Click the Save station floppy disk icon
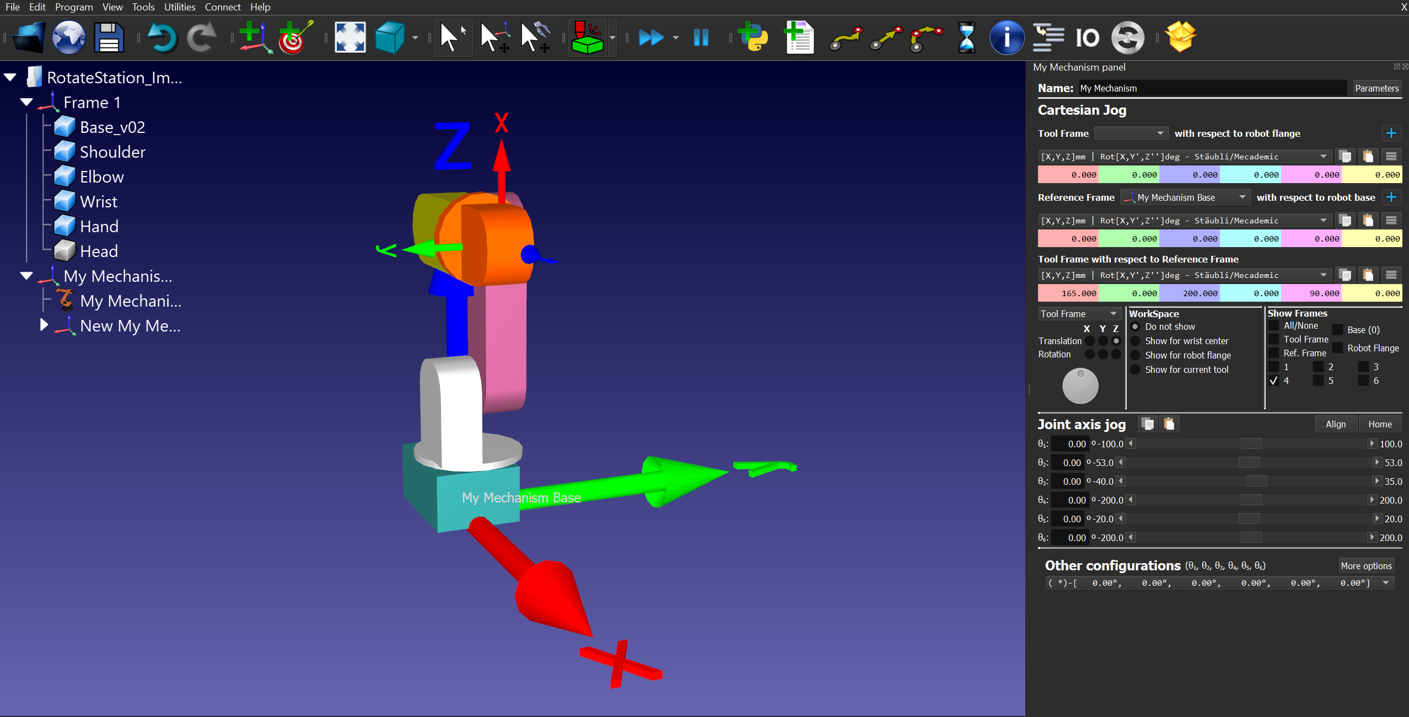 (x=109, y=38)
